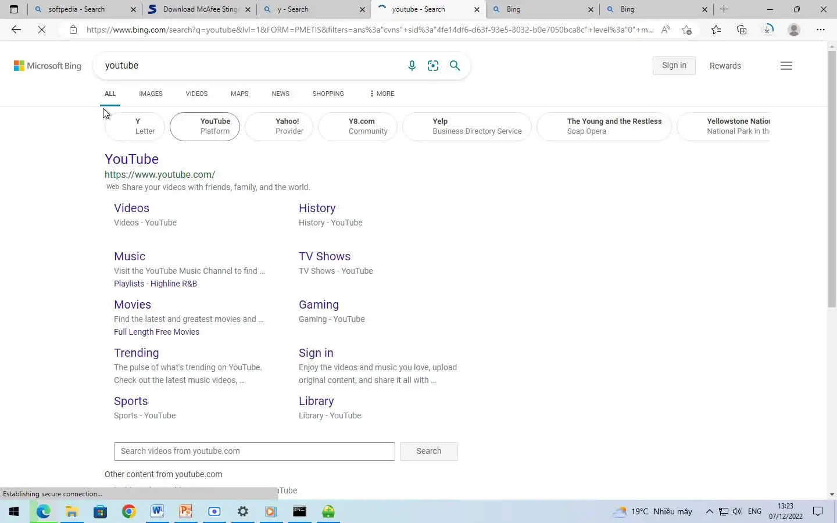Open Edge Settings and more menu
Viewport: 837px width, 523px height.
[820, 30]
